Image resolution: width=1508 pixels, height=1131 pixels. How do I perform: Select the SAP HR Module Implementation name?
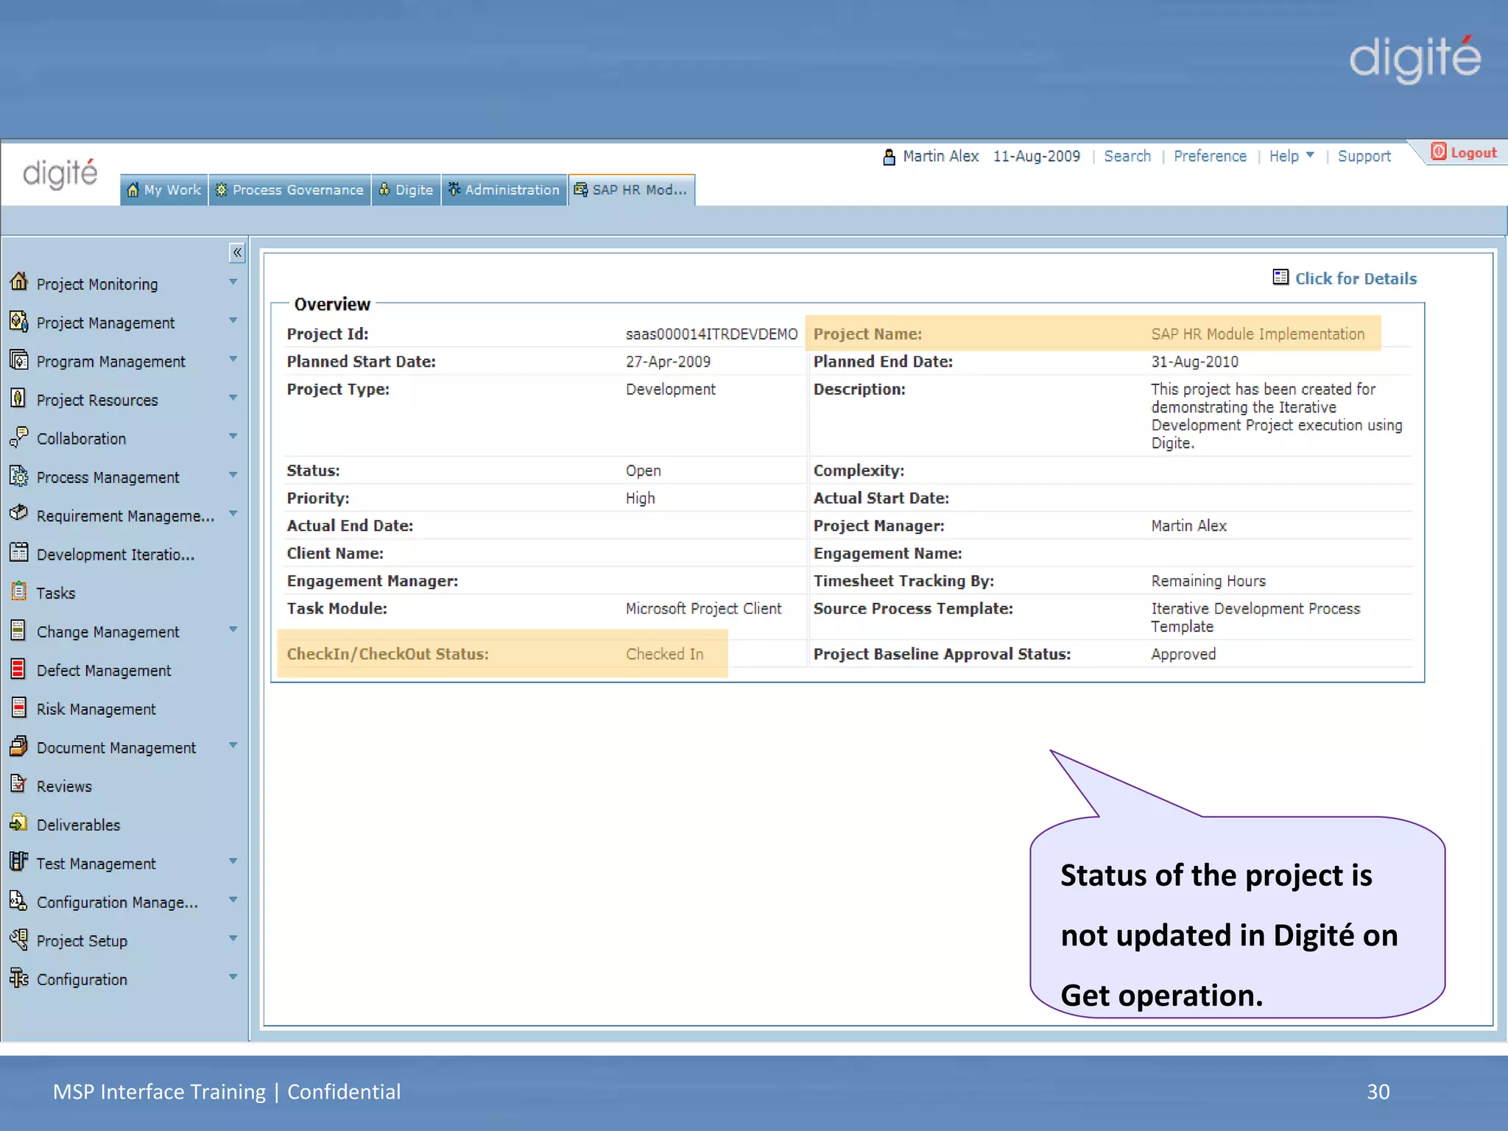pos(1258,334)
